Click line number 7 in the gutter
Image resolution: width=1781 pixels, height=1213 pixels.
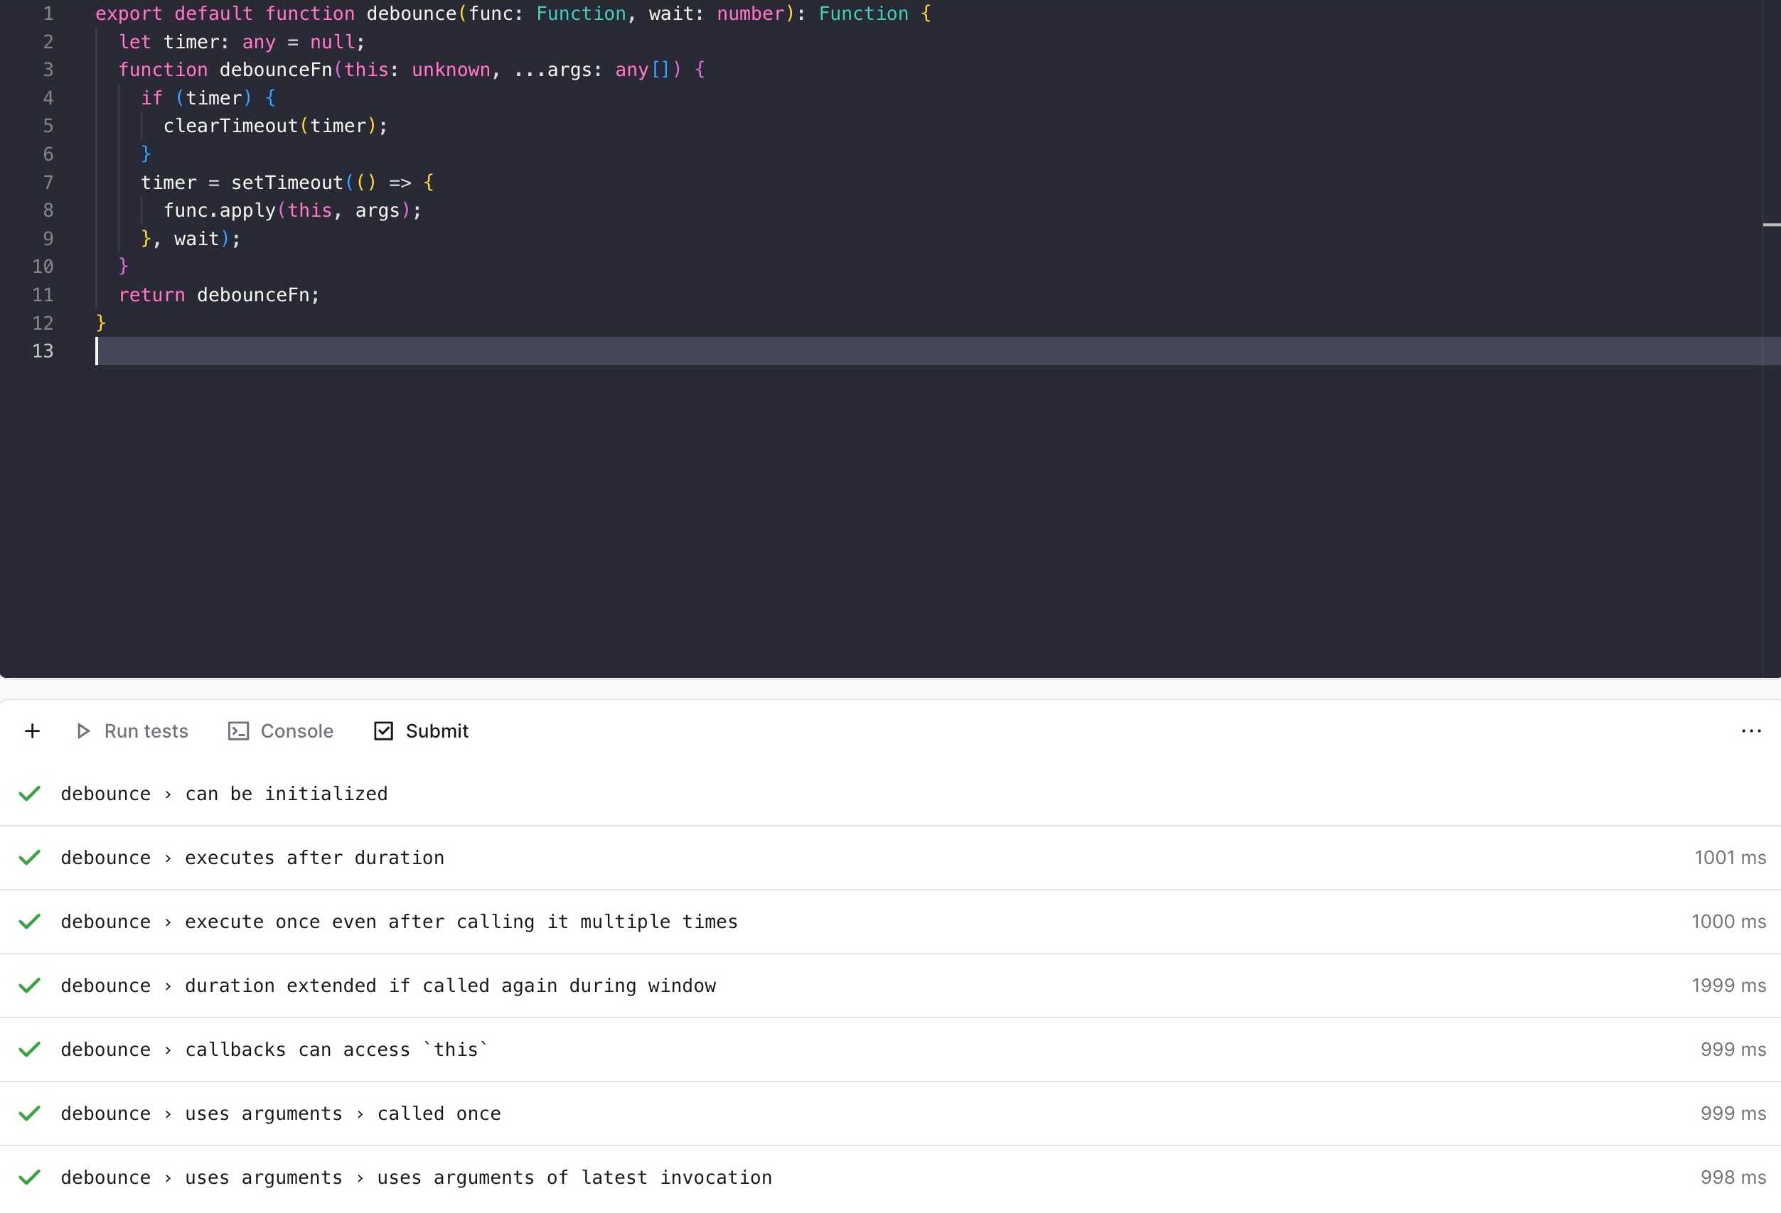(48, 183)
